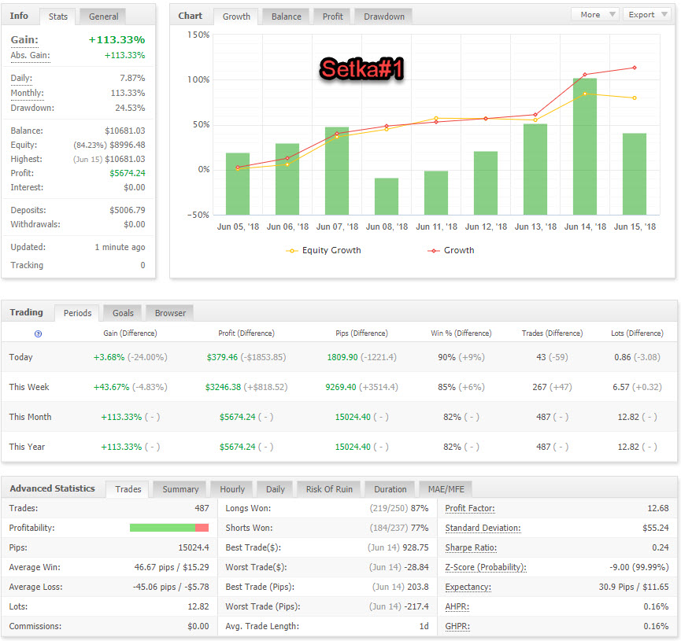Click the Jun 15, '18 red Growth data point
The image size is (681, 641).
(x=635, y=68)
